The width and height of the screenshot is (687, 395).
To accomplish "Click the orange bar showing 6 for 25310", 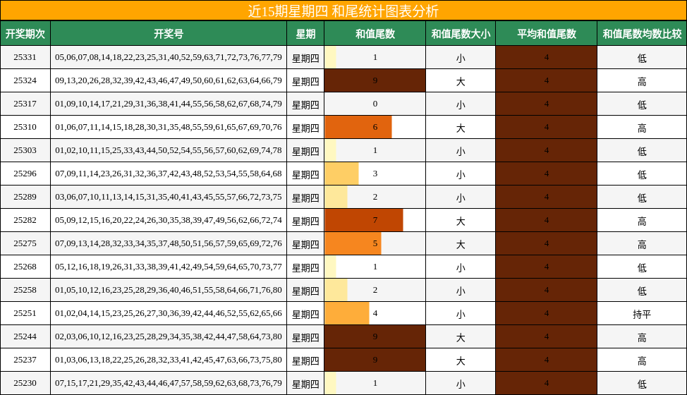I will 358,126.
